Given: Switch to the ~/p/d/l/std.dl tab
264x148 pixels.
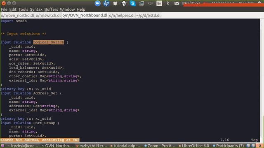Looking at the screenshot, I should click(148, 16).
